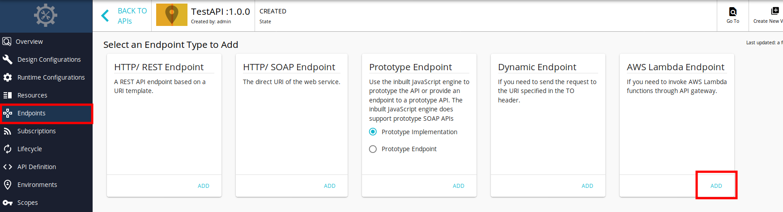Go back using the BACK TO APIs chevron

tap(106, 16)
